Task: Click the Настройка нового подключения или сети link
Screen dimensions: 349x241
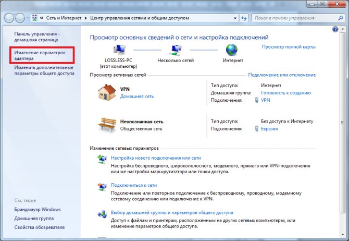Action: pyautogui.click(x=156, y=158)
